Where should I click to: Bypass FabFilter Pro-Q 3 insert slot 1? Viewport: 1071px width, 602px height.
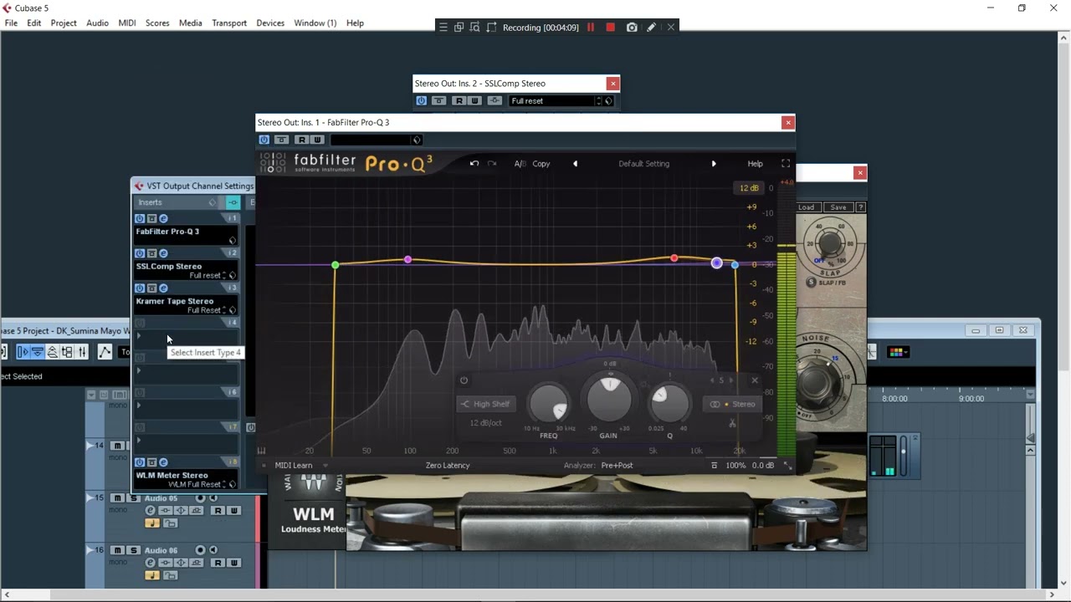pyautogui.click(x=140, y=218)
